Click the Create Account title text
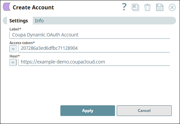This screenshot has height=124, width=180. 33,7
